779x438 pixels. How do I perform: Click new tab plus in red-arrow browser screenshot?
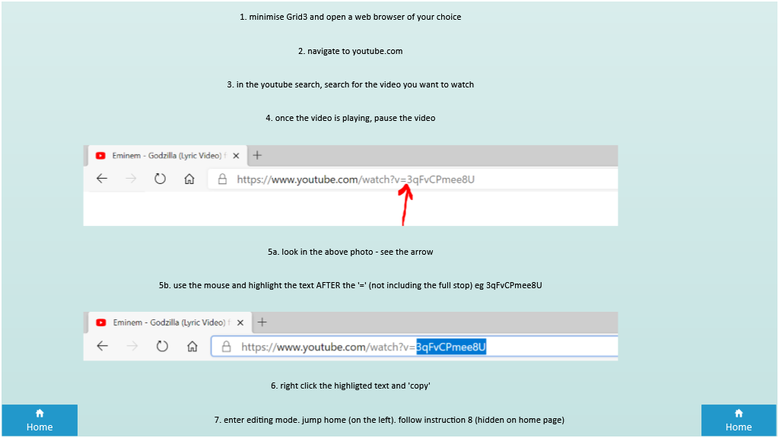click(257, 155)
